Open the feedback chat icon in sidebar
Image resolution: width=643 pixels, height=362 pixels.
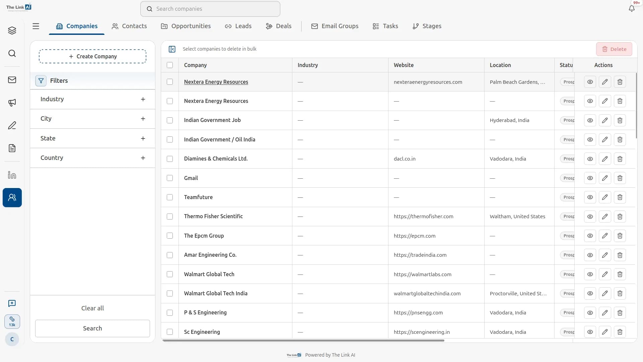click(12, 303)
